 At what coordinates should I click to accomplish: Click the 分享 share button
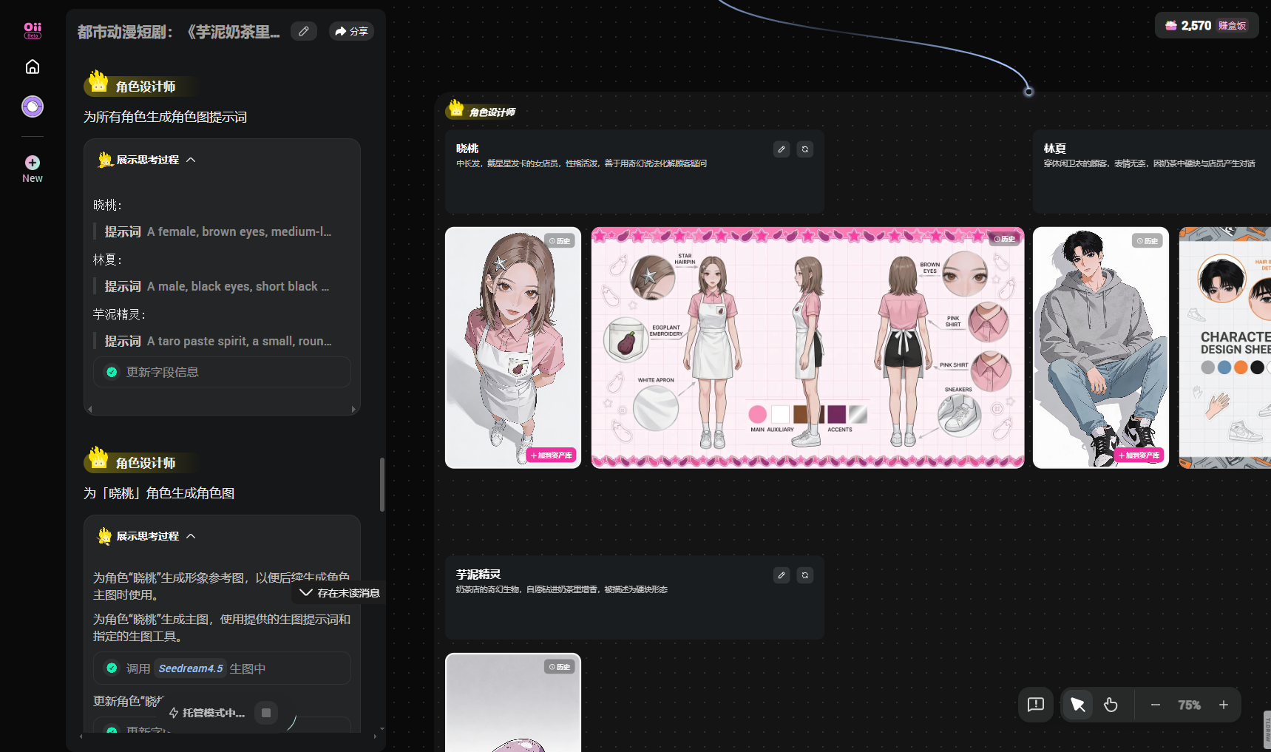[x=351, y=31]
